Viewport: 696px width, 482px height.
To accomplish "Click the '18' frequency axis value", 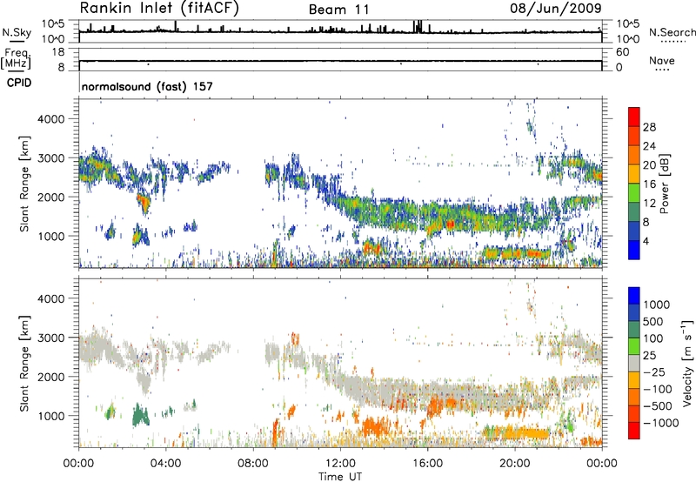I will pos(57,52).
